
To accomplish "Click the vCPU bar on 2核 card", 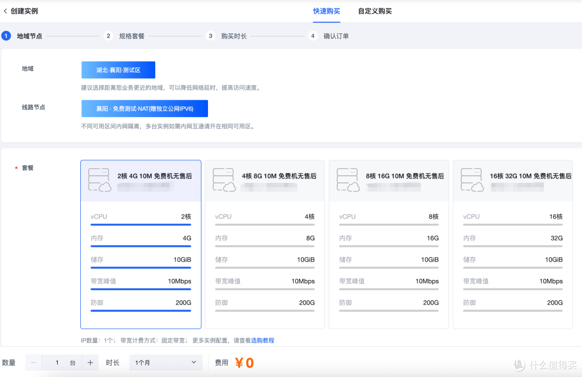I will [x=141, y=225].
